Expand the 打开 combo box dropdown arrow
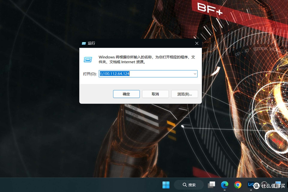The height and width of the screenshot is (192, 288). [x=195, y=74]
